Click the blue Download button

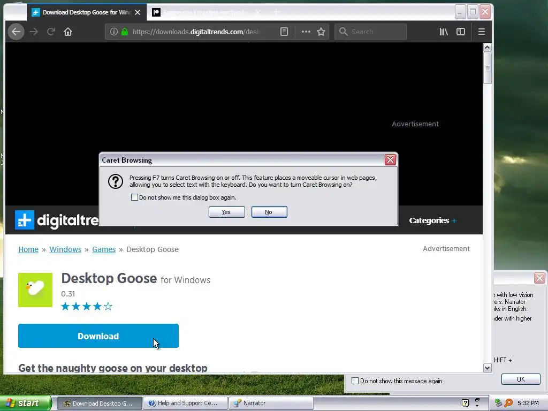click(x=98, y=336)
